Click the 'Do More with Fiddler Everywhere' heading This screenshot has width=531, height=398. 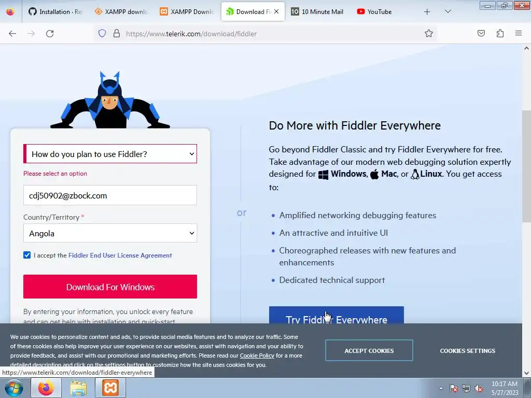tap(355, 125)
